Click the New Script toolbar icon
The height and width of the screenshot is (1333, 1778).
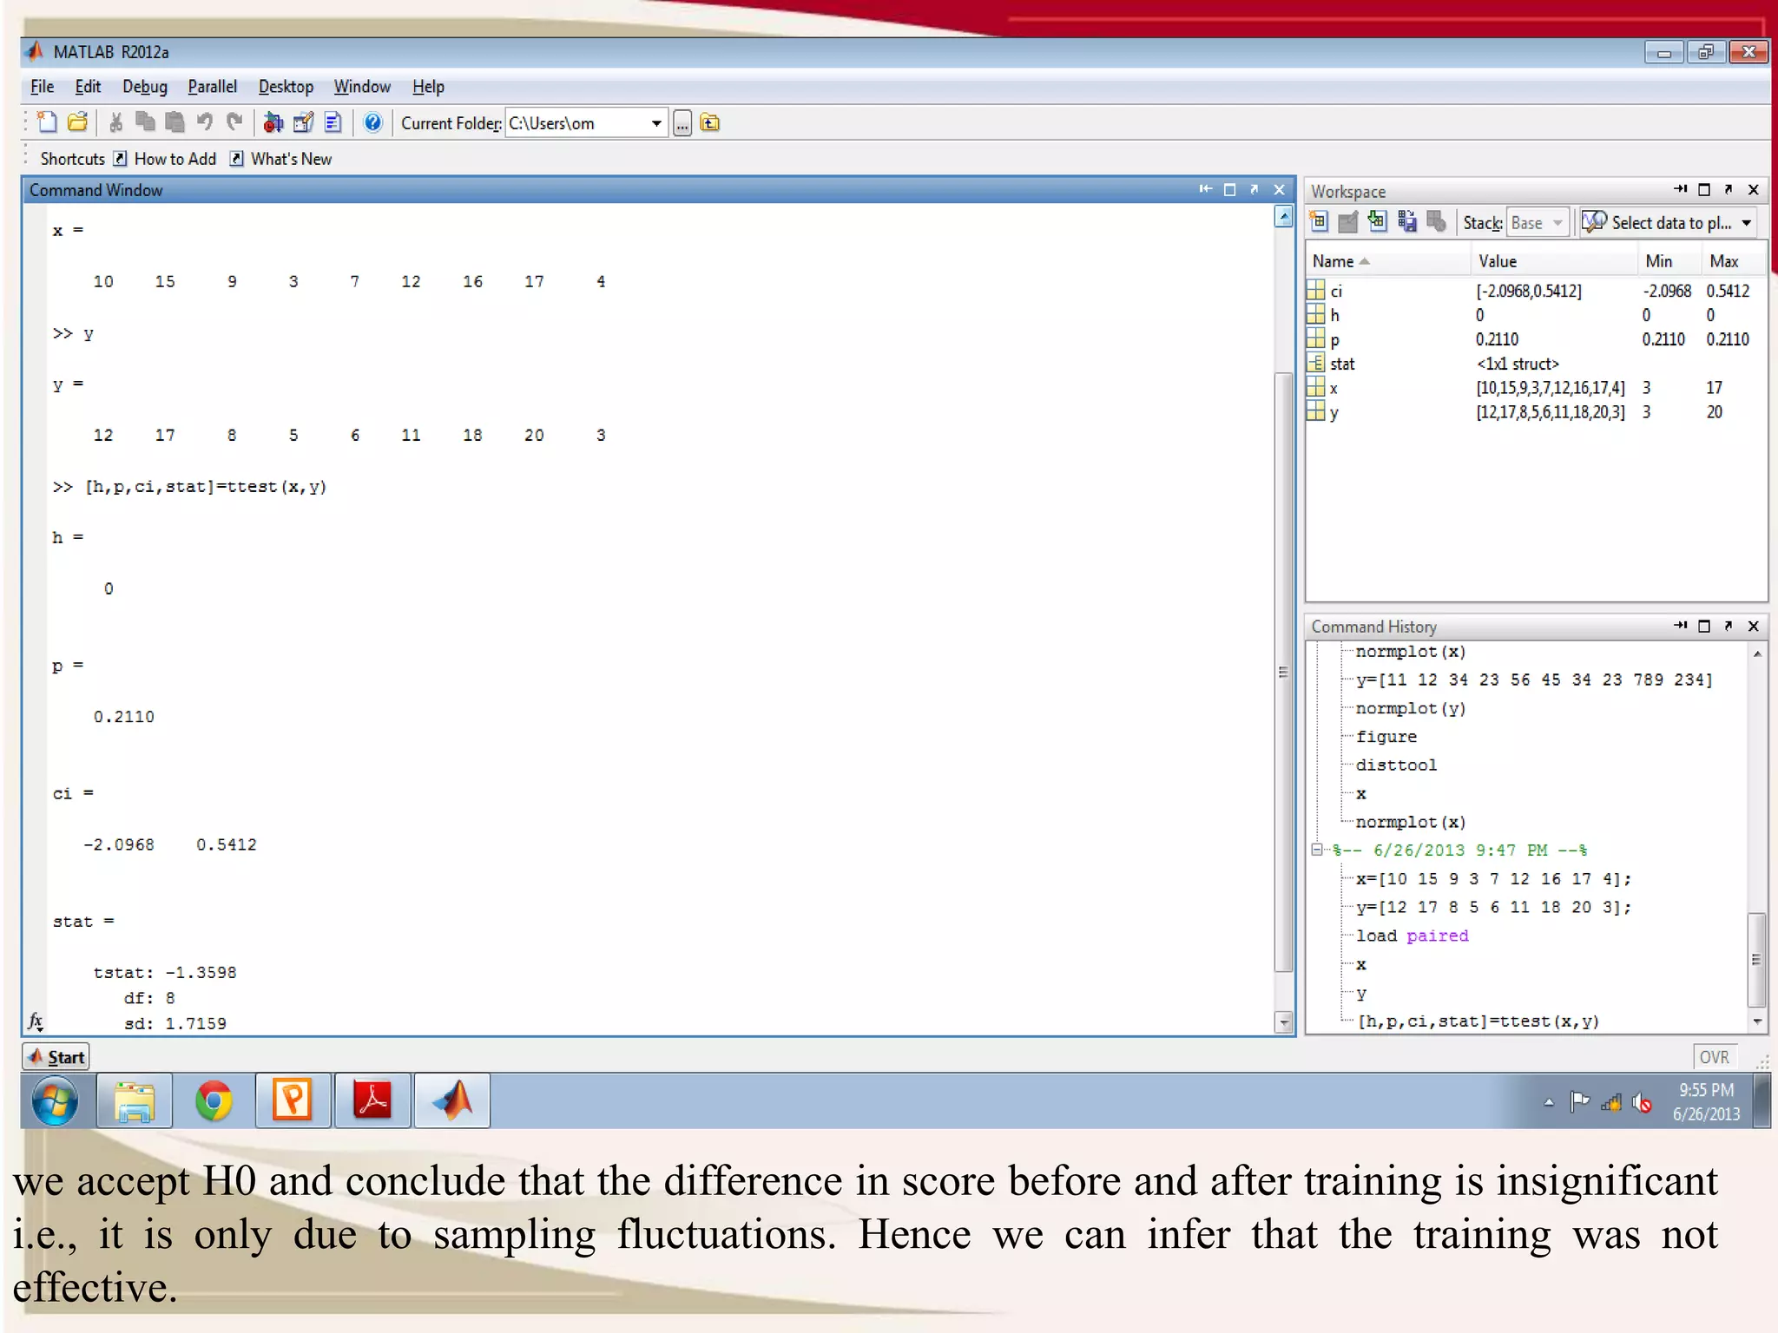click(x=48, y=122)
